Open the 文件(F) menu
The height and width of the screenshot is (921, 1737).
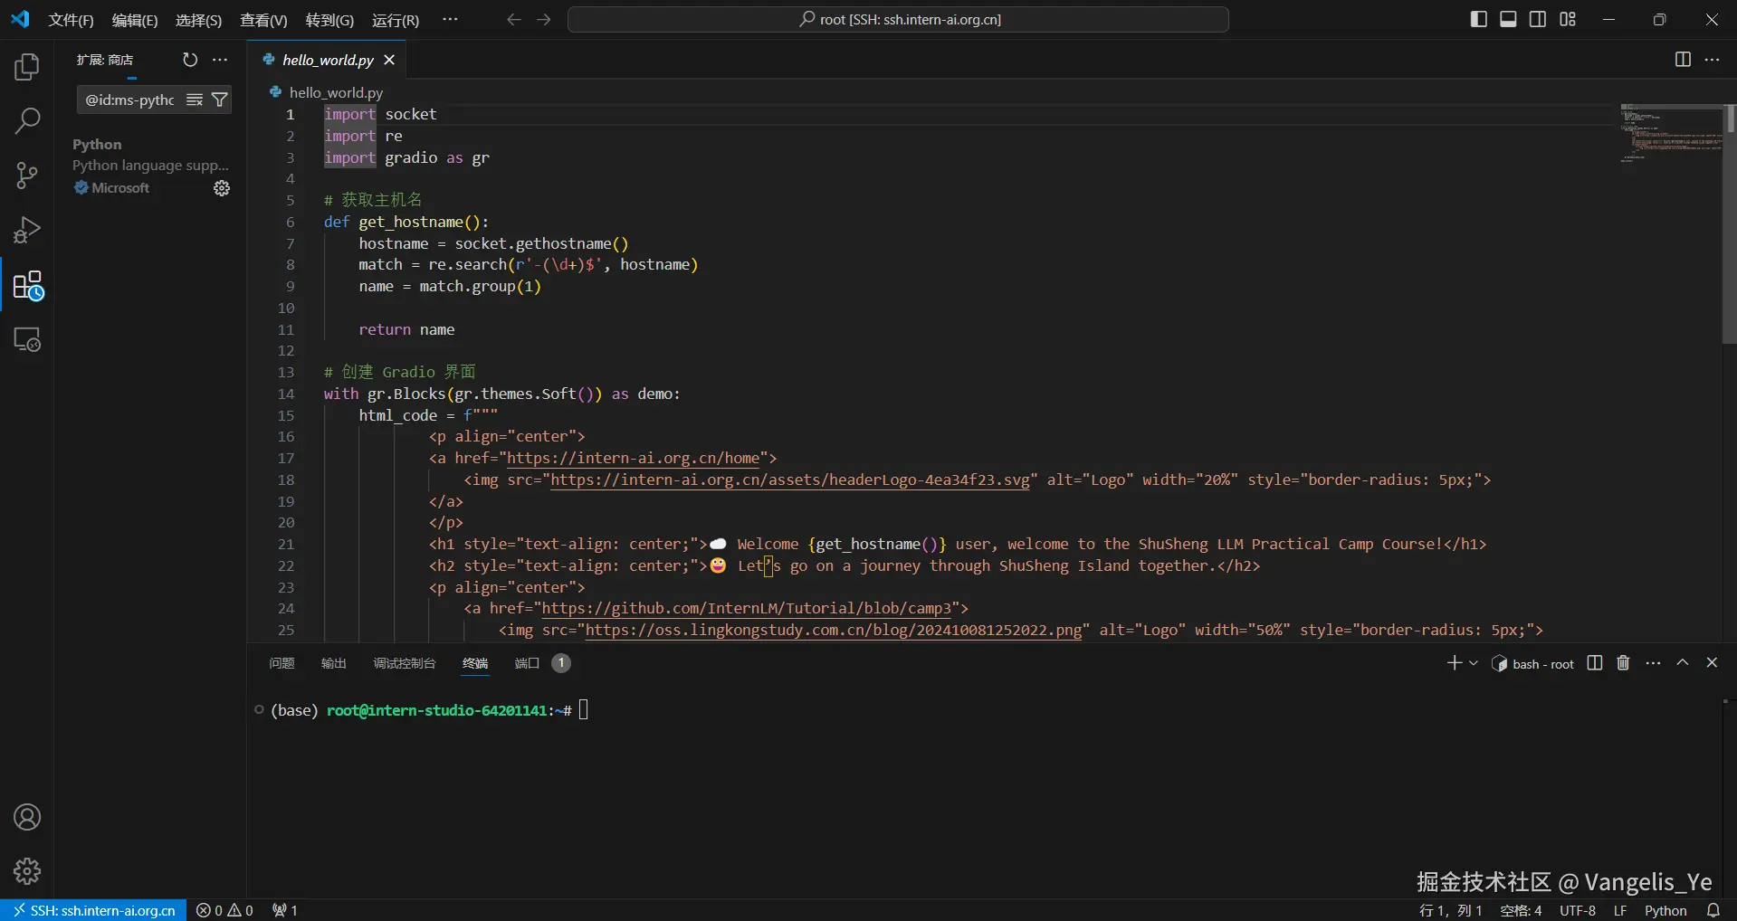pyautogui.click(x=71, y=20)
